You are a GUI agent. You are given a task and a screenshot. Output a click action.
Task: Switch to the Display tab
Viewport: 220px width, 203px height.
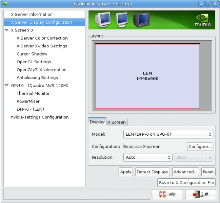[x=97, y=122]
